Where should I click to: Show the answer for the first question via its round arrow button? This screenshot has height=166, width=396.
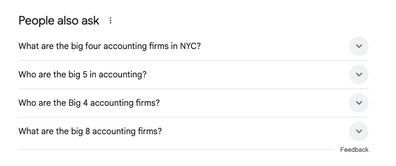click(359, 46)
